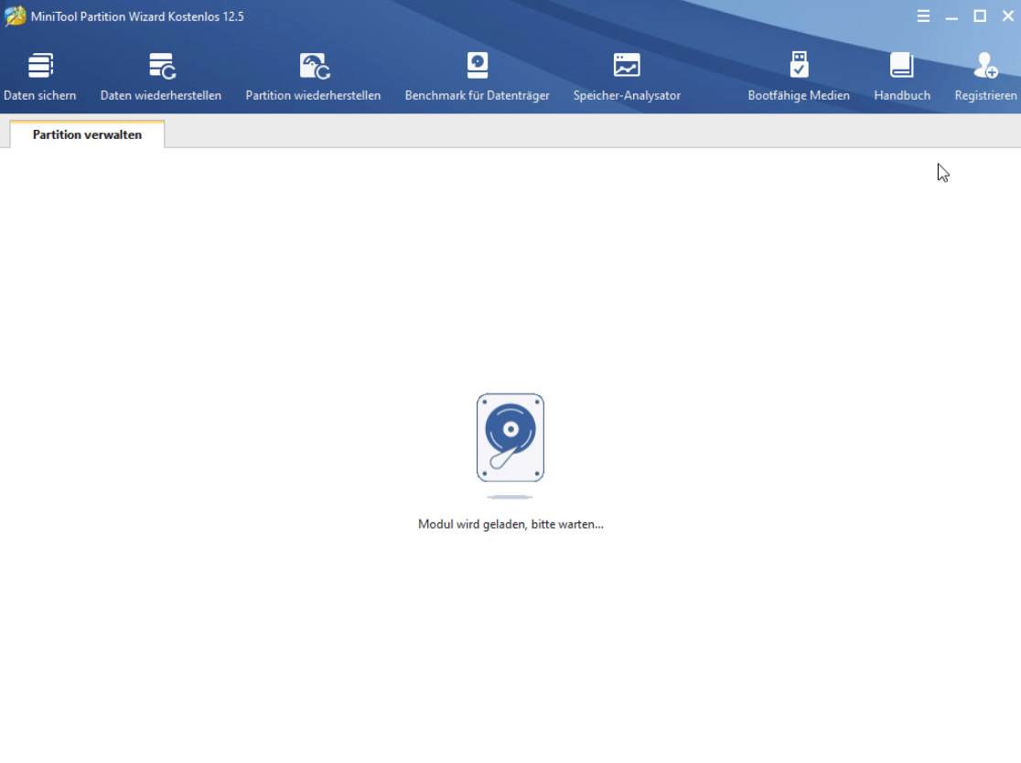Viewport: 1021px width, 763px height.
Task: Select the Partition verwalten tab
Action: 87,134
